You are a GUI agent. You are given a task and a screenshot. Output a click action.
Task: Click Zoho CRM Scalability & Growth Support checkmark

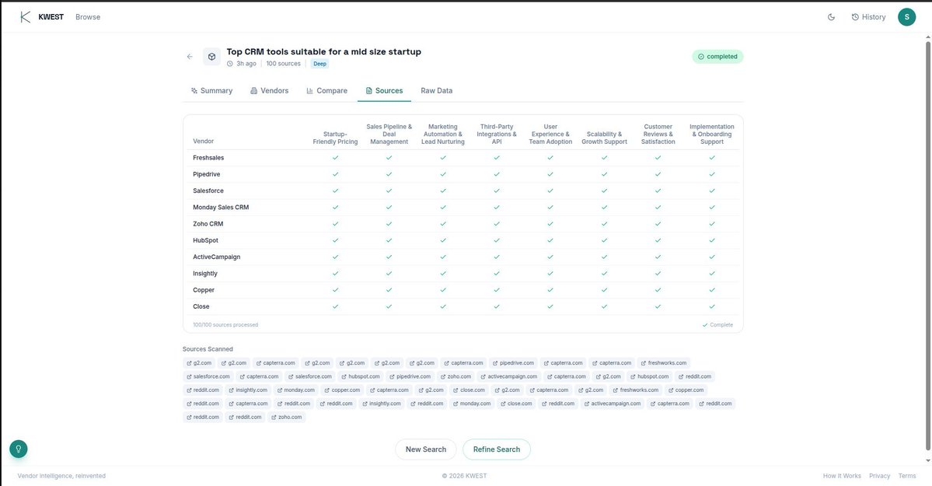[x=604, y=224]
